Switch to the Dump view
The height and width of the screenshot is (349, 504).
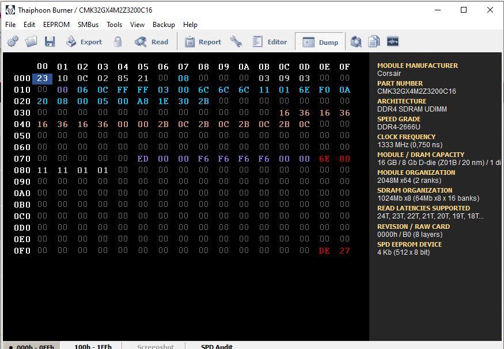pos(320,42)
